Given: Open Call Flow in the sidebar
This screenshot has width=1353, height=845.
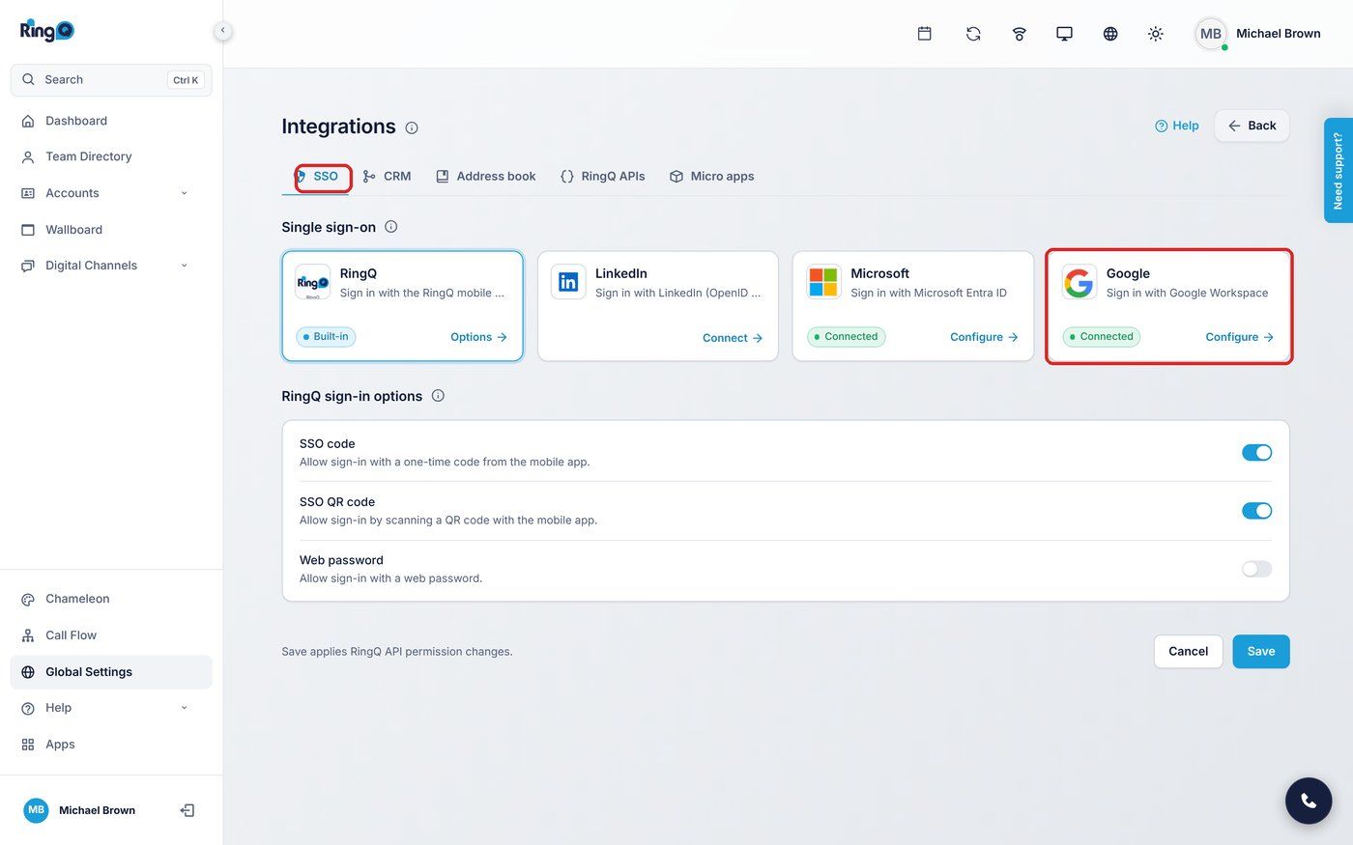Looking at the screenshot, I should (x=111, y=635).
